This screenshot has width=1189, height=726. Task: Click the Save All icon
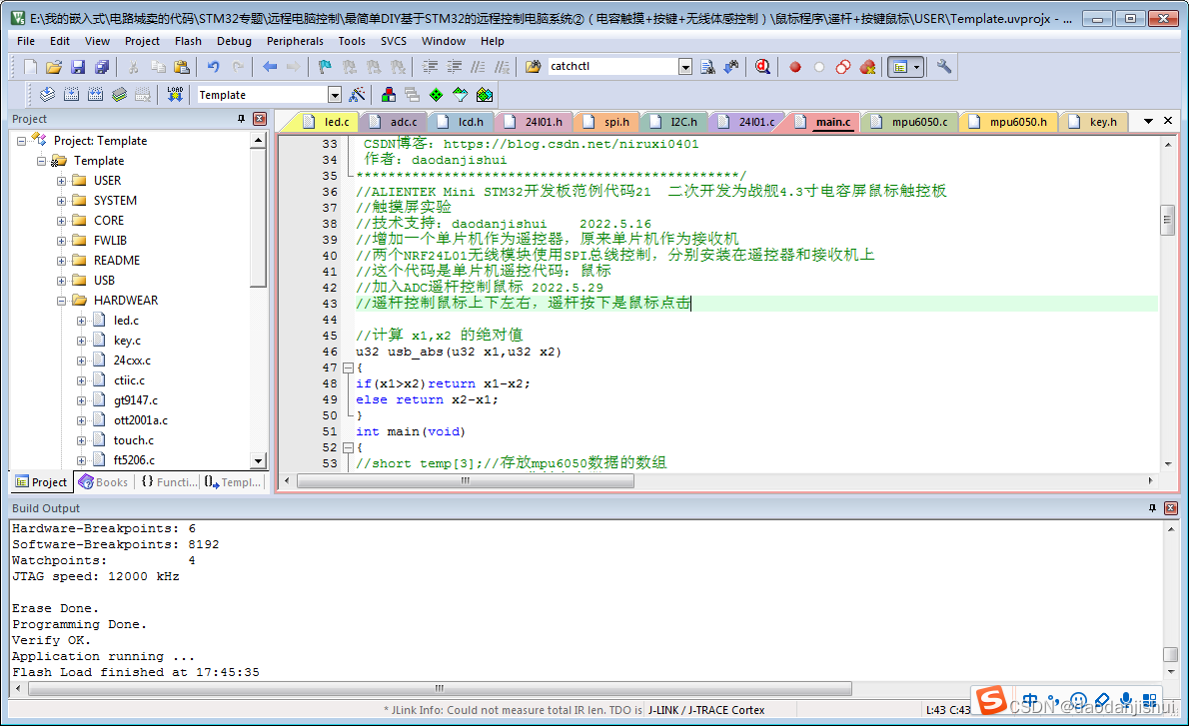(x=102, y=67)
